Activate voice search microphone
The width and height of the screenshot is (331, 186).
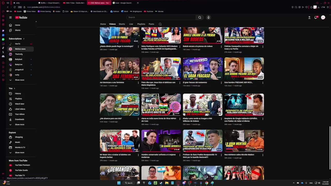208,17
